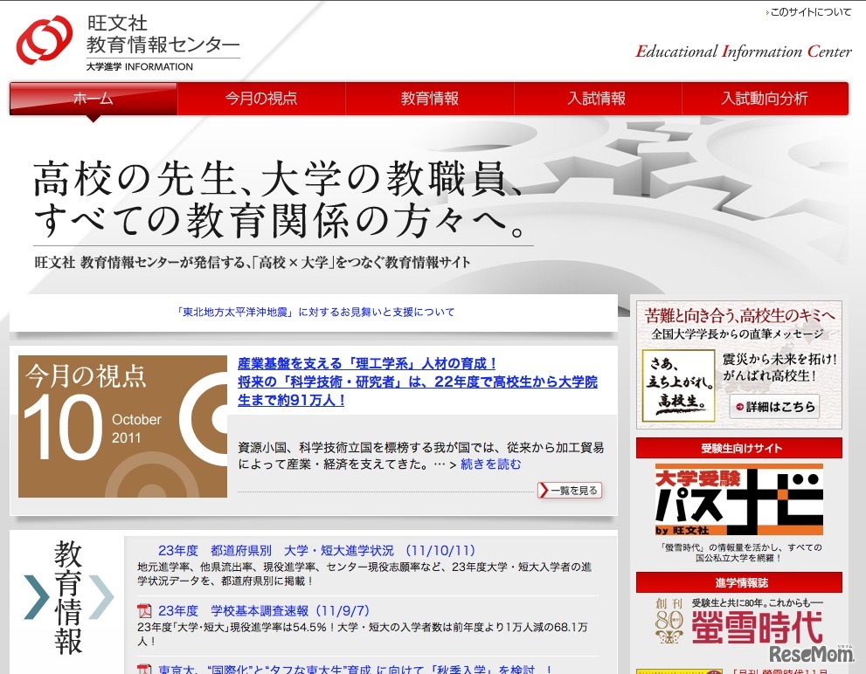Open the 入試動向分析 section
This screenshot has width=866, height=674.
point(766,99)
